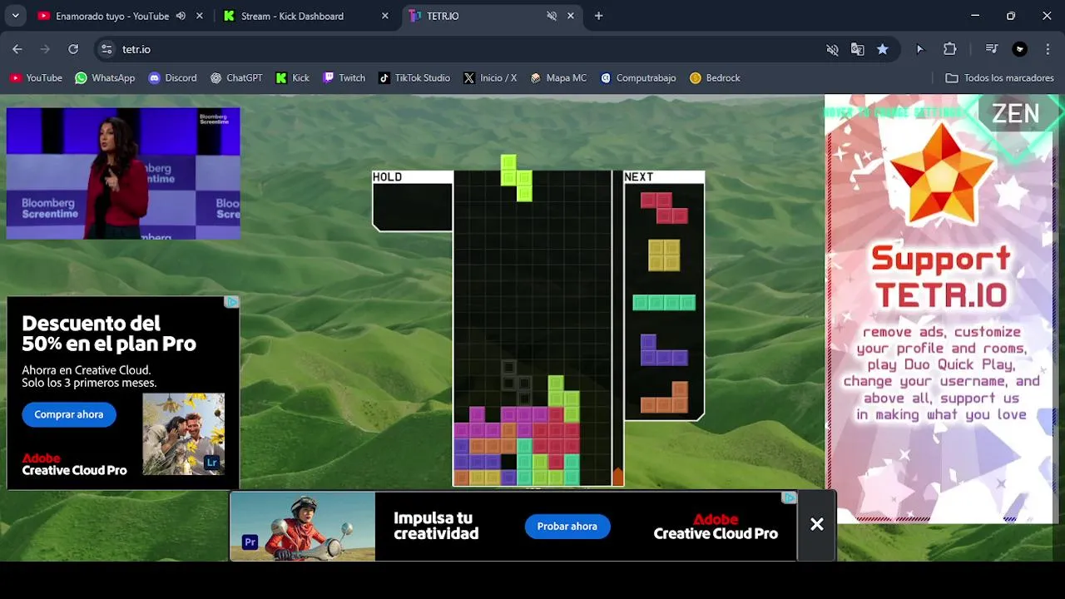Click the AdChoices icon on the bottom banner
This screenshot has height=599, width=1065.
(790, 498)
